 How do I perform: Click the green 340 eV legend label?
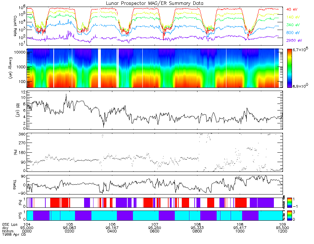point(293,25)
